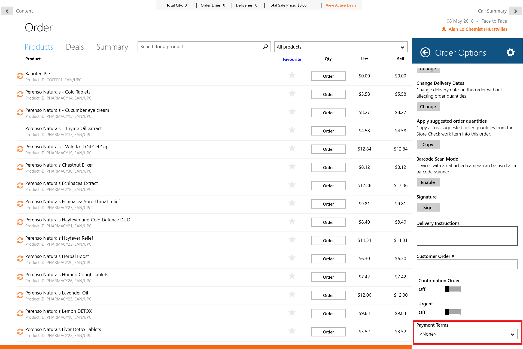This screenshot has height=349, width=523.
Task: Close Order Options using back arrow icon
Action: pos(425,52)
